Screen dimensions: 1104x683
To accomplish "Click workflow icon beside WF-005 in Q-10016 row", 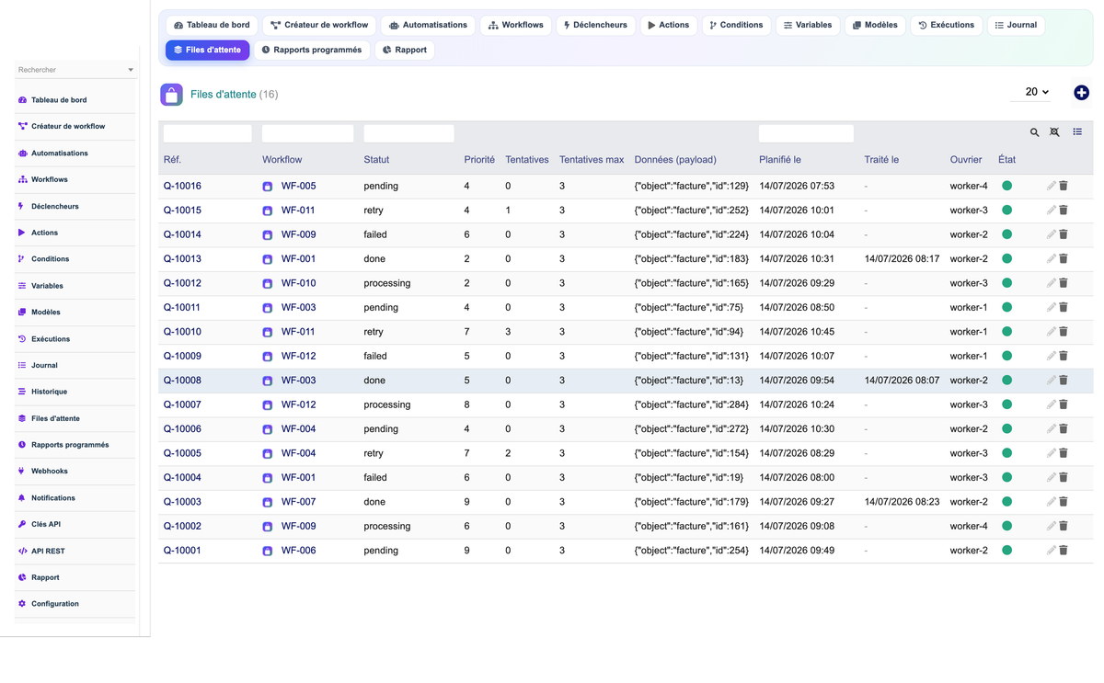I will coord(268,187).
